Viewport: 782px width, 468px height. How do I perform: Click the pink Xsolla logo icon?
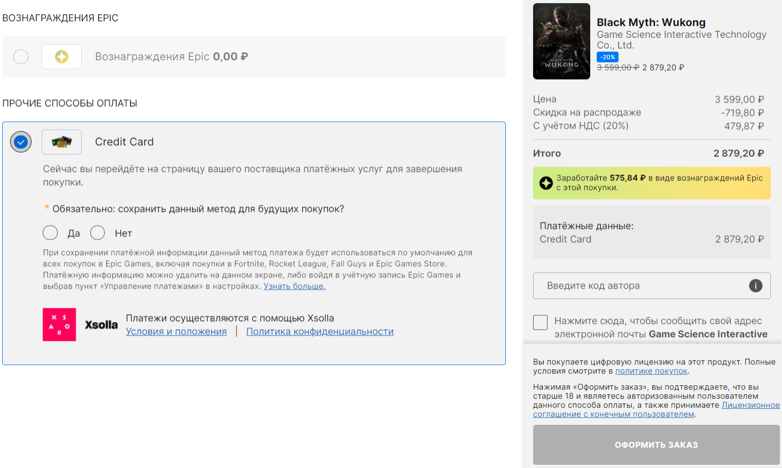59,324
